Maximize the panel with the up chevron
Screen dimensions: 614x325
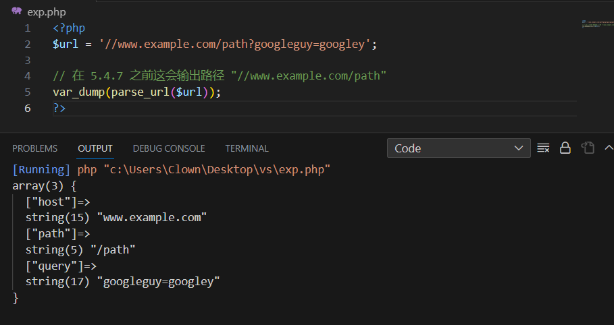click(x=609, y=148)
